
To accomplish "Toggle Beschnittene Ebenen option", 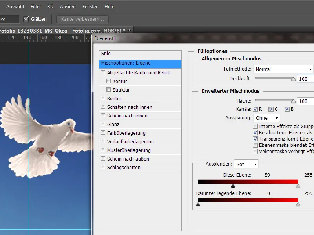I will pyautogui.click(x=256, y=132).
